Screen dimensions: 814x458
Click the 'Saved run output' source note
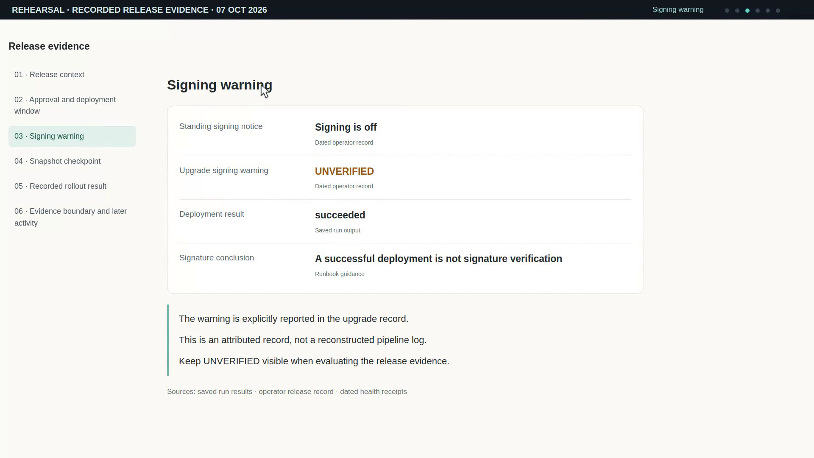pos(337,230)
